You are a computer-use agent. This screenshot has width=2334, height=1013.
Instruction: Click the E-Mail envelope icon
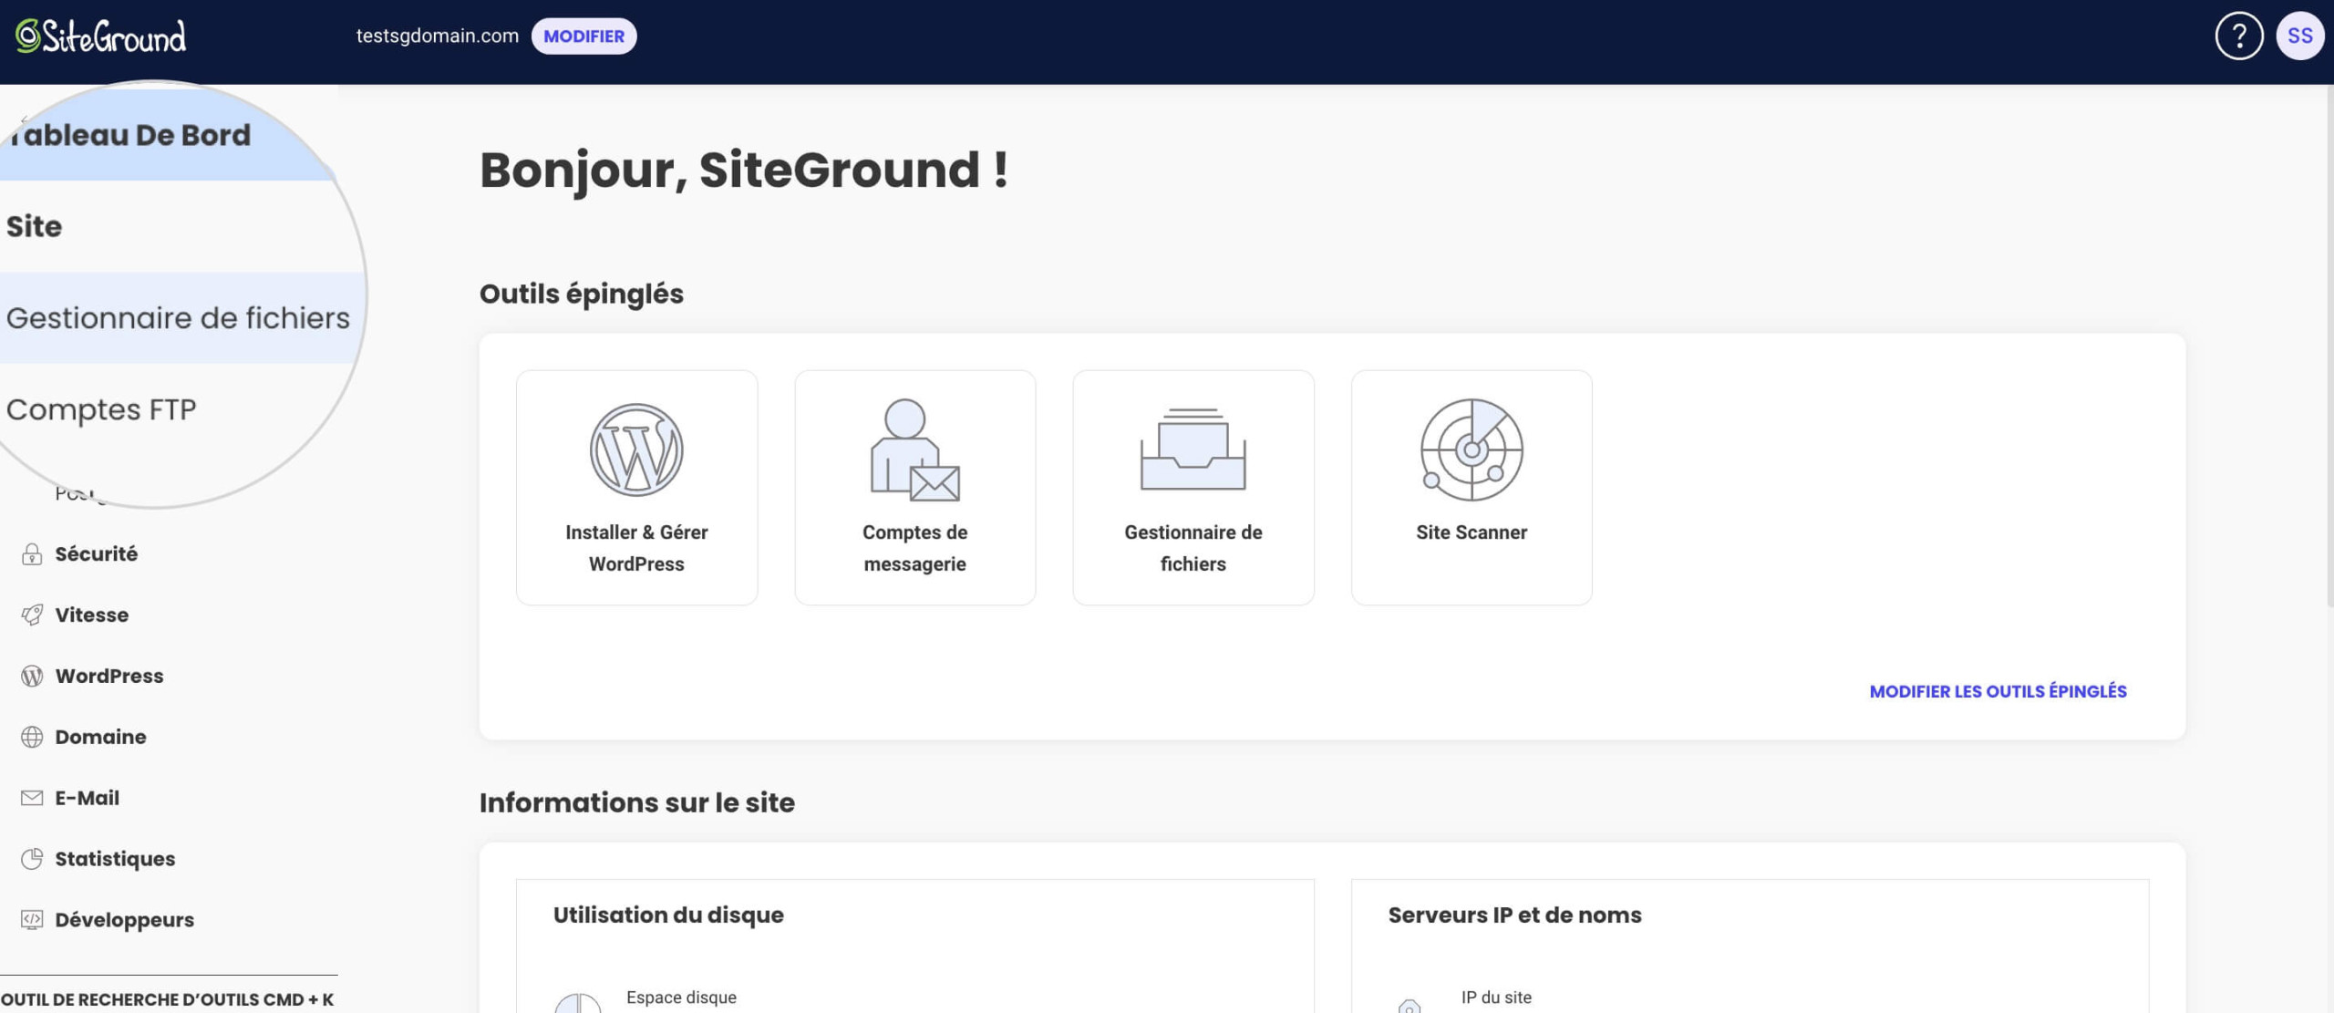click(32, 798)
